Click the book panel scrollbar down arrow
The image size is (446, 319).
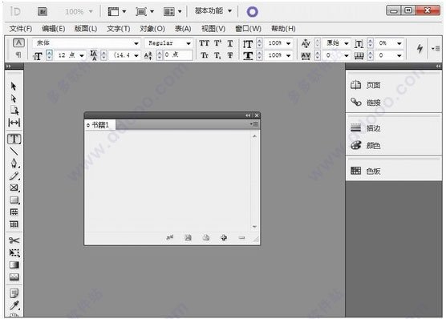point(254,227)
